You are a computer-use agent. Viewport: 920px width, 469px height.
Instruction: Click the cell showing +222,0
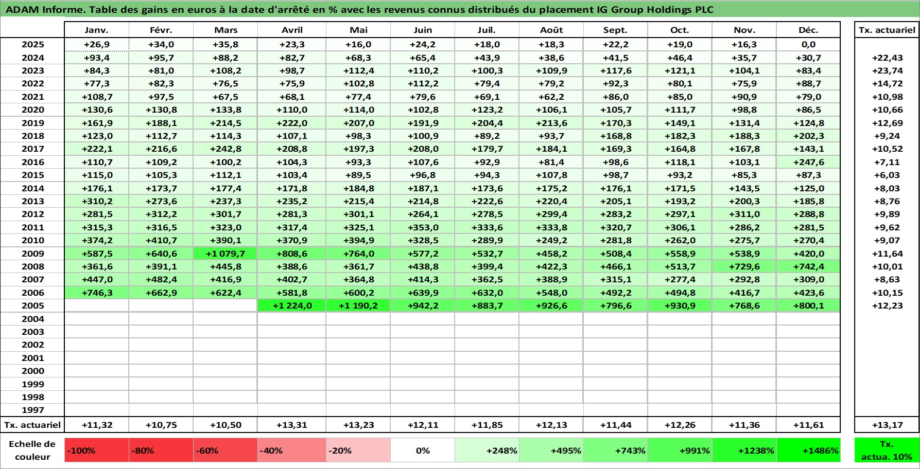[x=292, y=123]
